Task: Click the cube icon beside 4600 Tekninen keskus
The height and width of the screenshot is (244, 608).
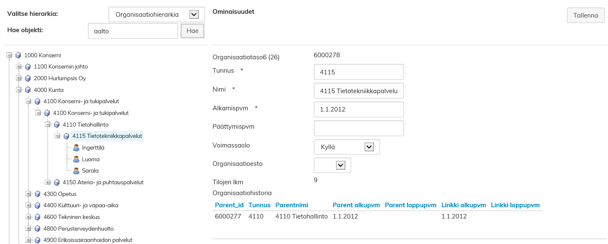Action: 37,217
